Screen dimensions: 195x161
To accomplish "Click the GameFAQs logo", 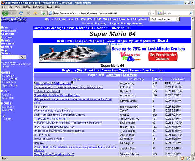I will 14,20.
